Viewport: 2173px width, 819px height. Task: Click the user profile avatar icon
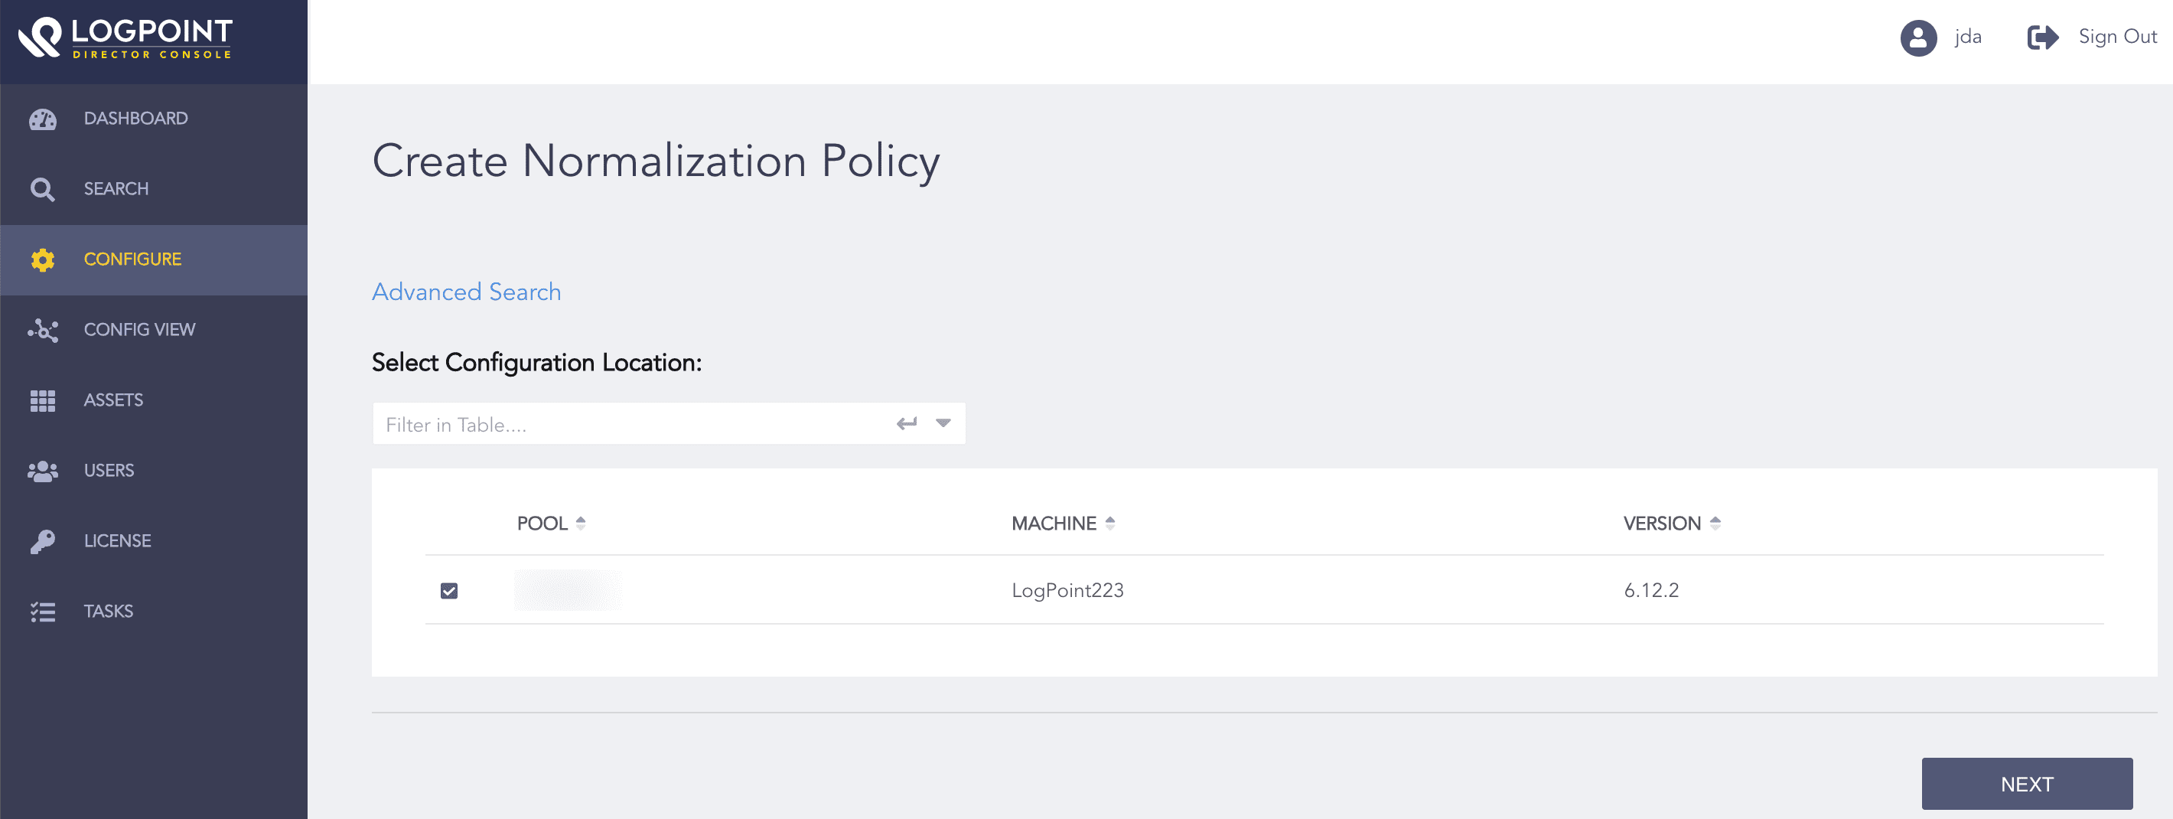(x=1917, y=37)
